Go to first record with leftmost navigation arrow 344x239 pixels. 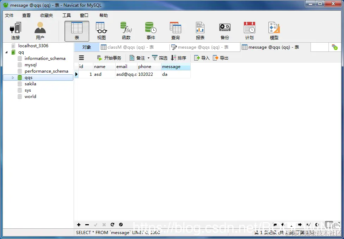[x=275, y=225]
